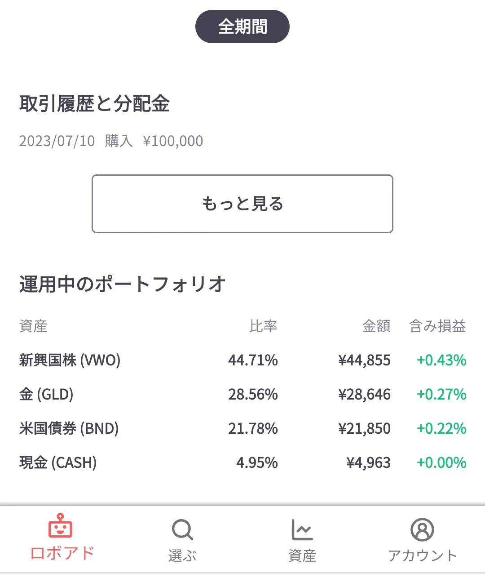Open the 2023/07/10 purchase transaction entry
This screenshot has height=578, width=485.
pos(111,141)
